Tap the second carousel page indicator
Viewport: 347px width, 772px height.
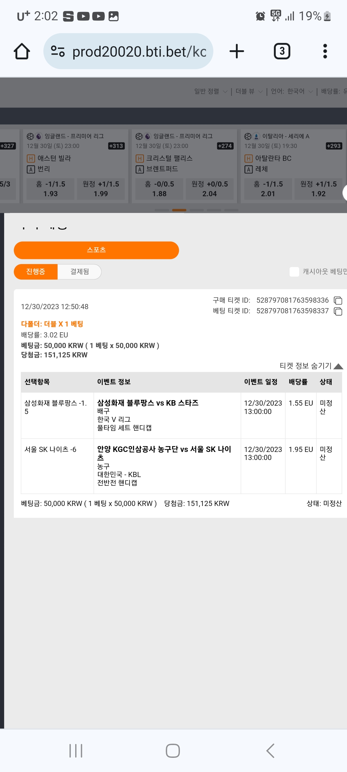pos(179,210)
